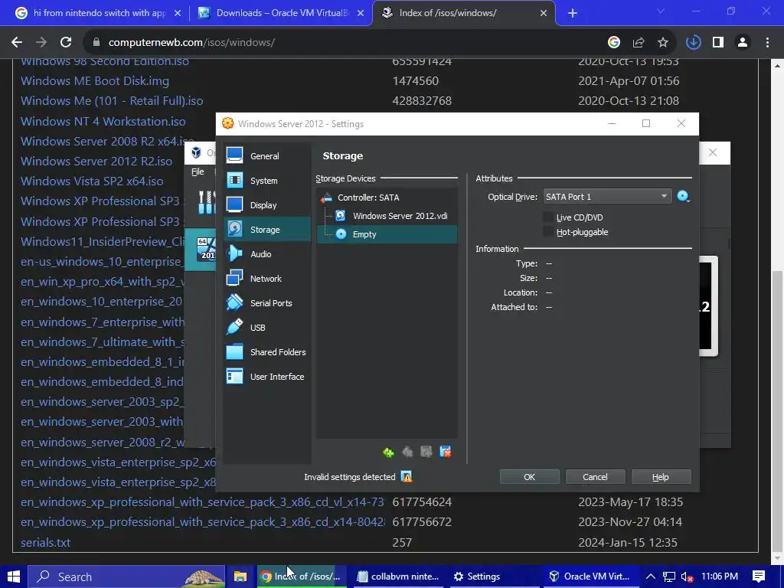Enable the Hot-pluggable checkbox
The image size is (784, 588).
[548, 231]
